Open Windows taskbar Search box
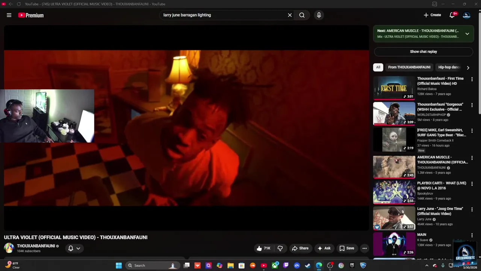Screen dimensions: 481x271 (152, 265)
